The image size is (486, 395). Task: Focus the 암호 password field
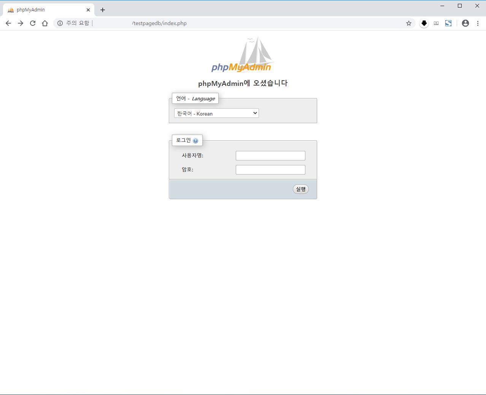click(x=270, y=170)
